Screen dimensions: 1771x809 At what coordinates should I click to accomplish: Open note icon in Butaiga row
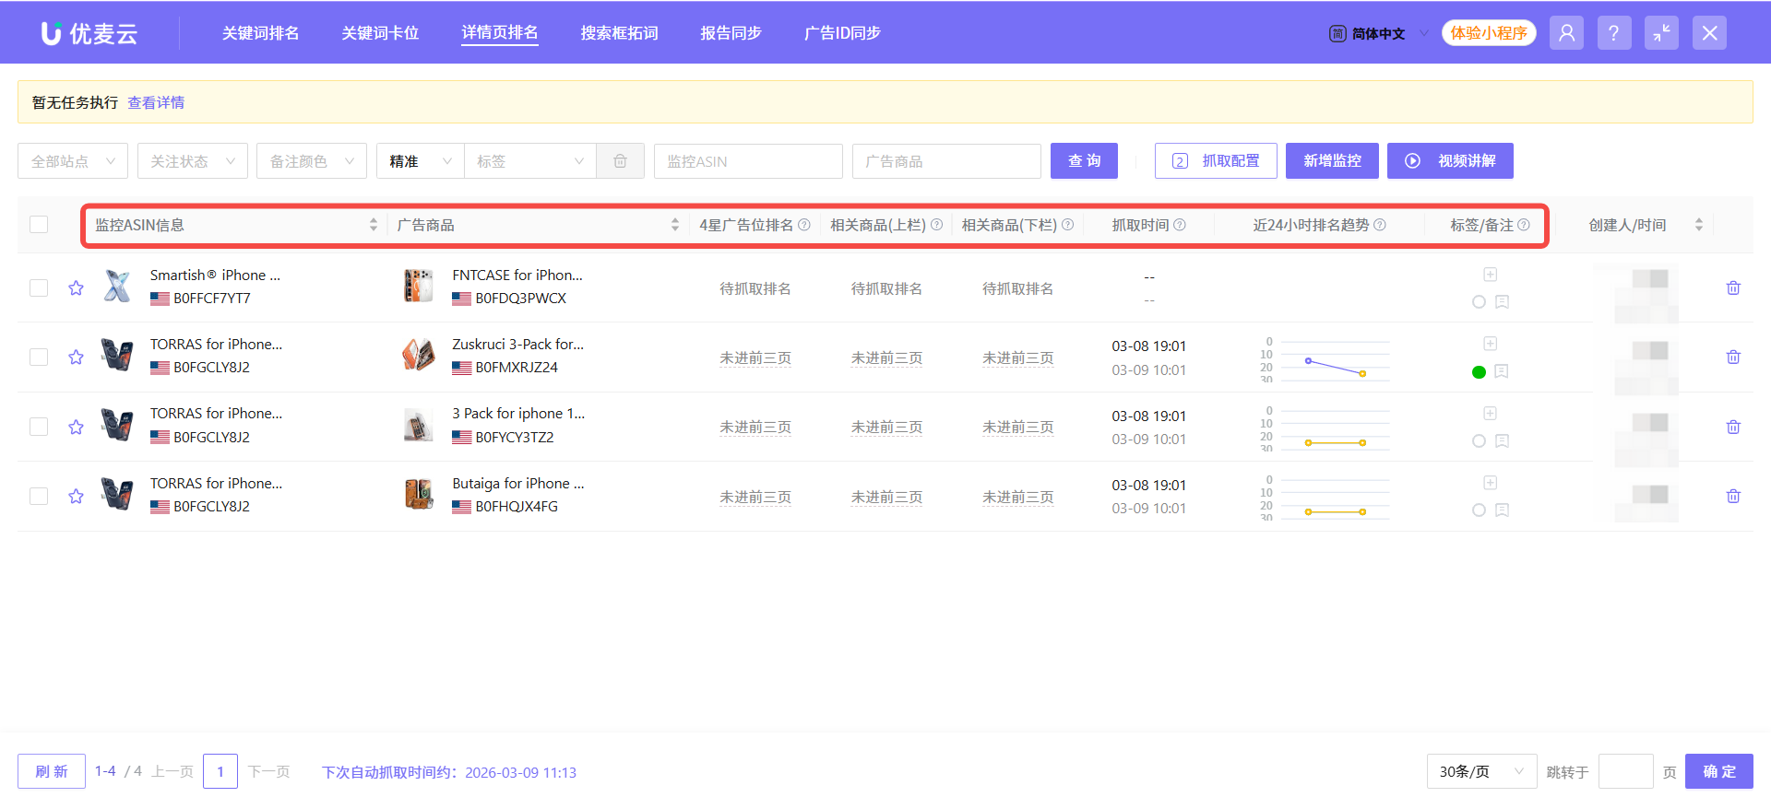(x=1502, y=510)
